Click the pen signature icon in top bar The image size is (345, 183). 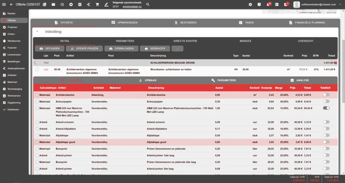click(106, 4)
